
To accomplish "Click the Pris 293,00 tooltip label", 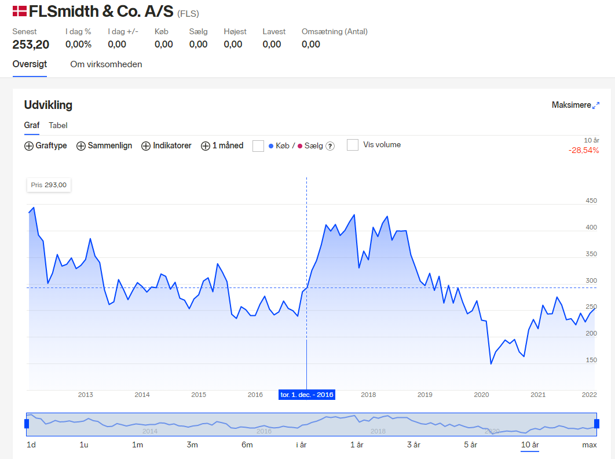I will coord(49,185).
